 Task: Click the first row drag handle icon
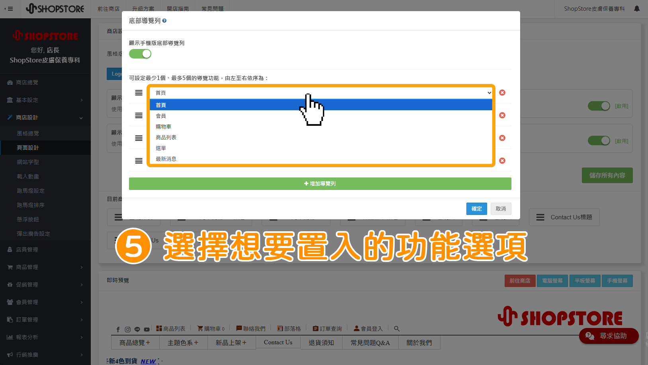coord(139,93)
